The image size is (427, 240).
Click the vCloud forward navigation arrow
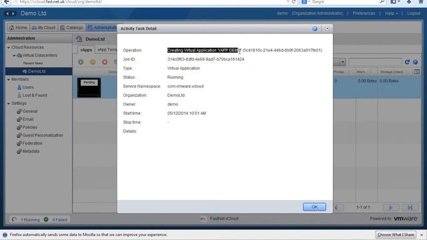point(13,13)
